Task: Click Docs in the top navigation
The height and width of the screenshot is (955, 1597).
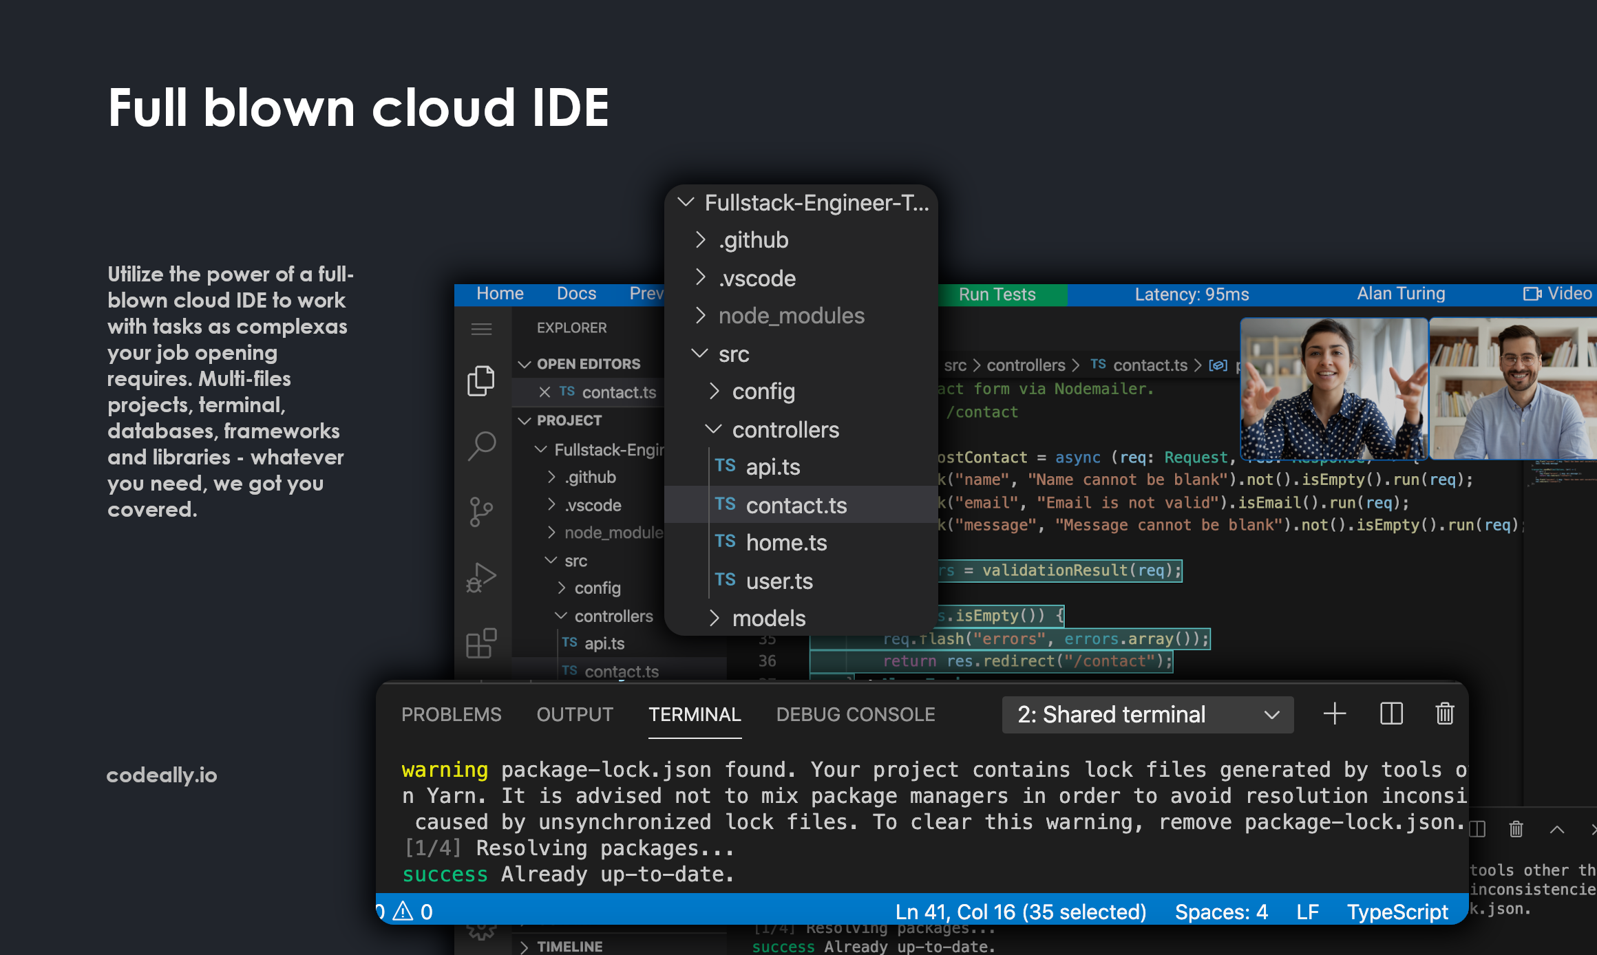Action: [576, 293]
